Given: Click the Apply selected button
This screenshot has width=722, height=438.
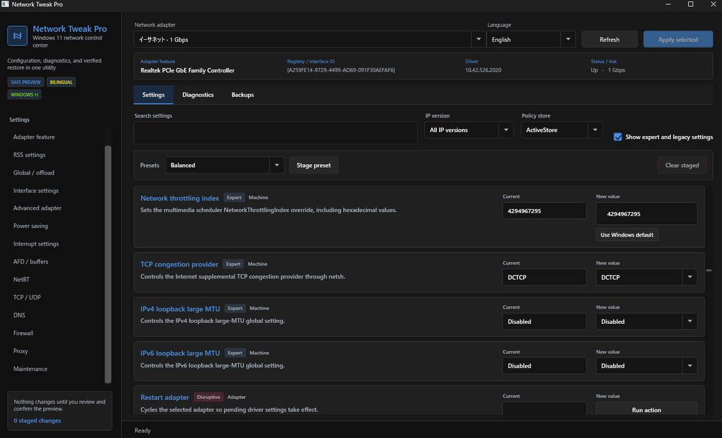Looking at the screenshot, I should [677, 39].
